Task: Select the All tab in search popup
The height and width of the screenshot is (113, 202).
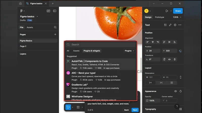Action: click(68, 51)
